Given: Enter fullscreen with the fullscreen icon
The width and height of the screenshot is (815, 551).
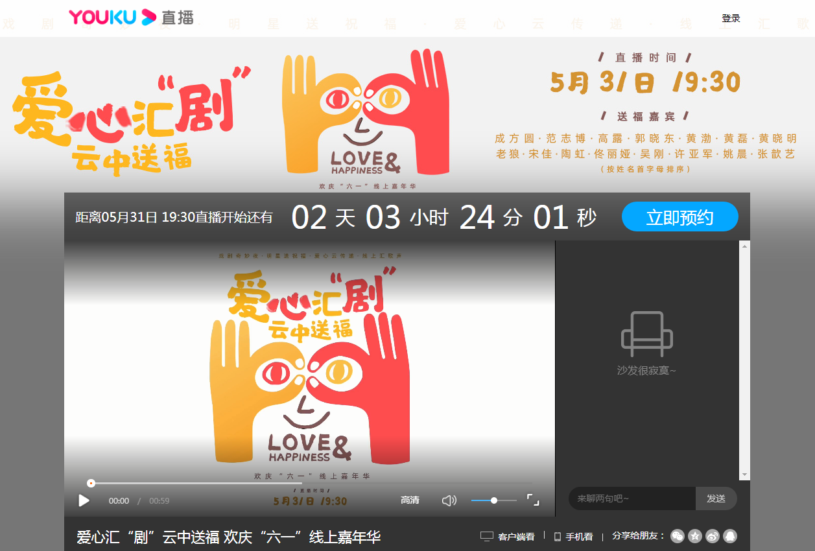Looking at the screenshot, I should [x=533, y=500].
